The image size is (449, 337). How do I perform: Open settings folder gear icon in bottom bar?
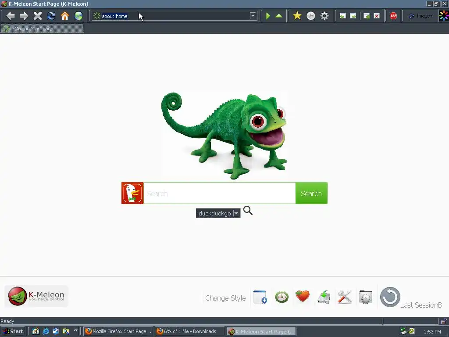[x=365, y=297]
